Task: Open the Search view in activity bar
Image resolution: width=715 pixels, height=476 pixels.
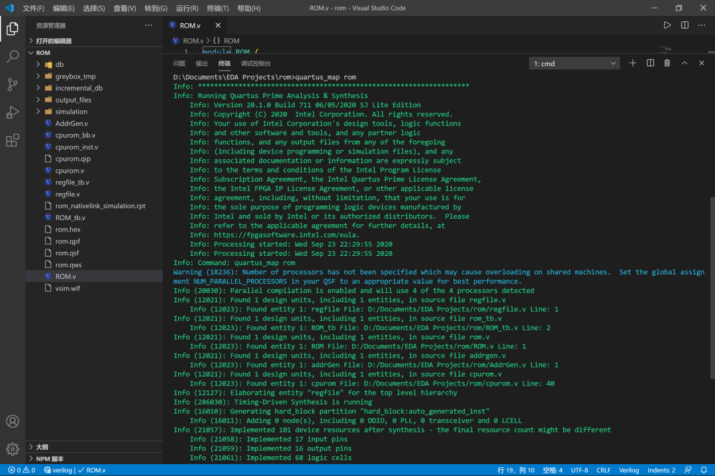Action: [13, 56]
